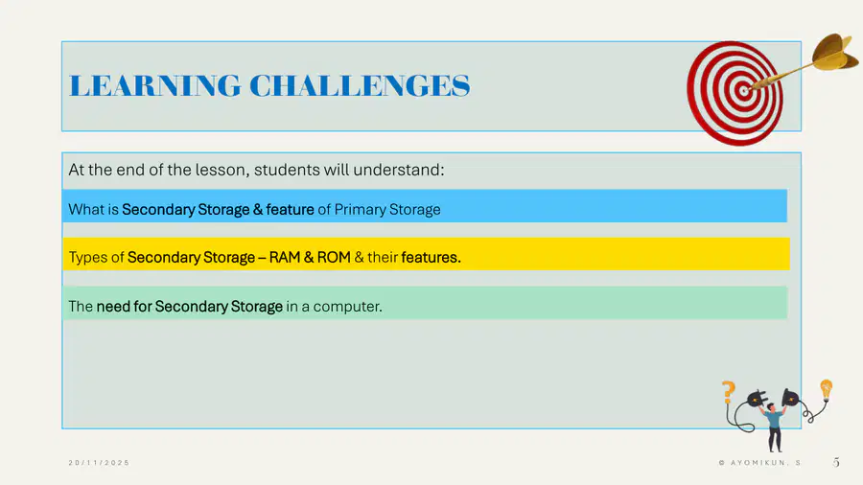Click the orange question mark graphic
The width and height of the screenshot is (863, 485).
728,392
